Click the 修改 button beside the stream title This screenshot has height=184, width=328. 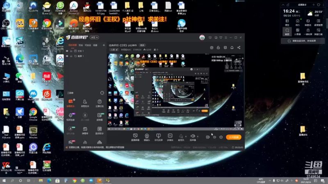pos(142,45)
